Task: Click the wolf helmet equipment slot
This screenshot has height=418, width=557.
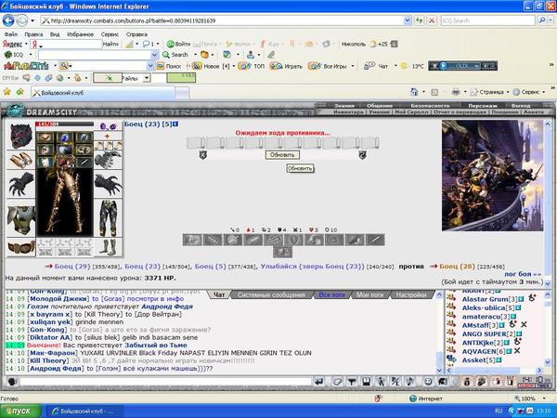Action: (x=21, y=136)
